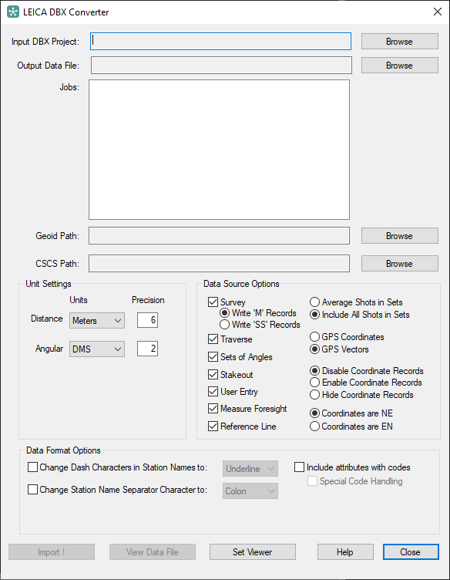
Task: Select Write 'SS' Records radio button
Action: [x=224, y=325]
